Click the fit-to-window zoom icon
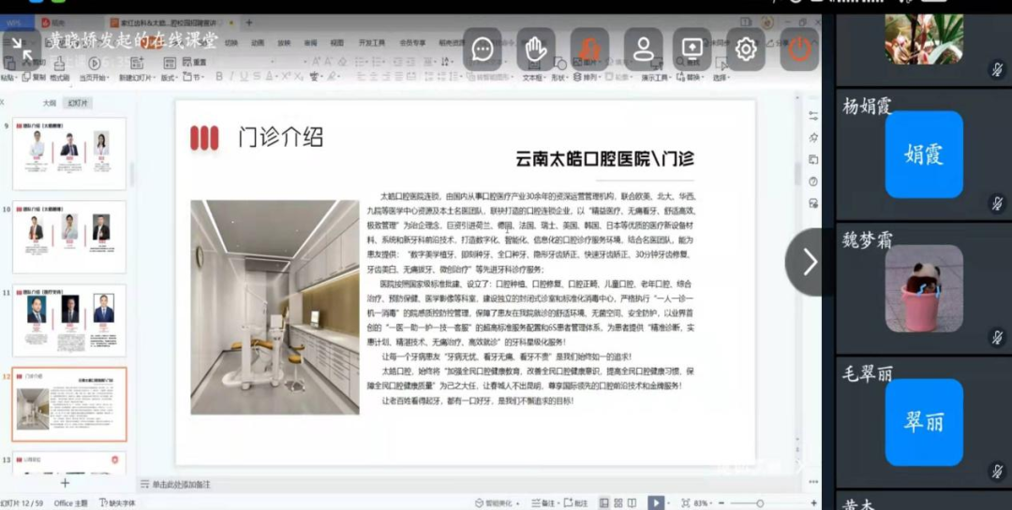Screen dimensions: 1012x510 (x=685, y=503)
